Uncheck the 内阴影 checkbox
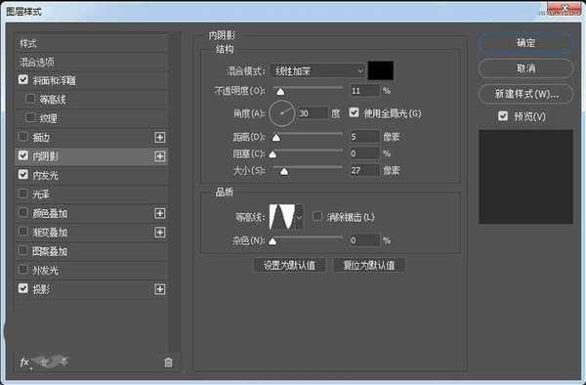The width and height of the screenshot is (586, 385). (23, 155)
